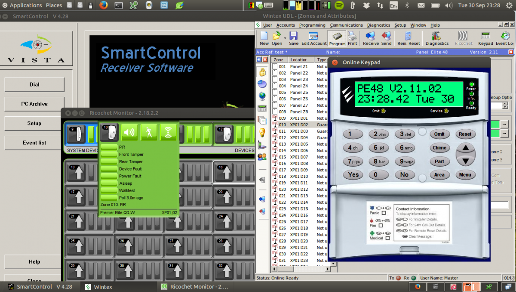Click the wireless signal icon in Ricochet popup

click(x=168, y=132)
